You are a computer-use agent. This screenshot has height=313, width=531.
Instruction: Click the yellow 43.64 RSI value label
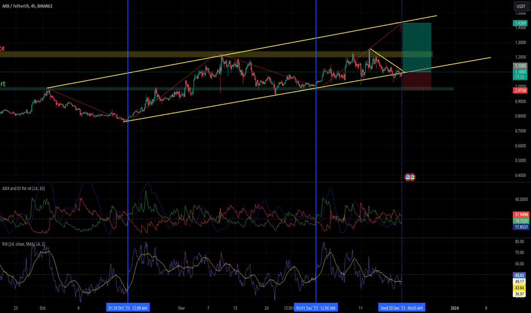520,288
